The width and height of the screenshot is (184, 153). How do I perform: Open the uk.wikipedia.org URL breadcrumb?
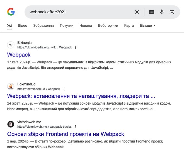(45, 47)
